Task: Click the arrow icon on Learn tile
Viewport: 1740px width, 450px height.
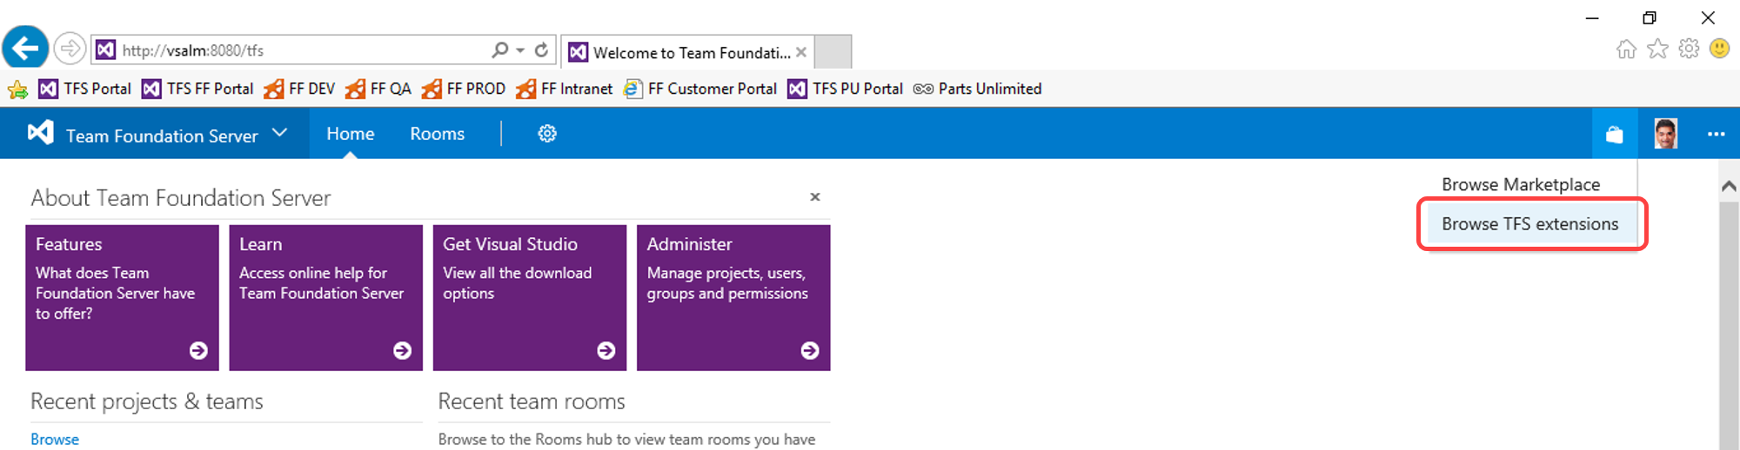Action: [x=402, y=350]
